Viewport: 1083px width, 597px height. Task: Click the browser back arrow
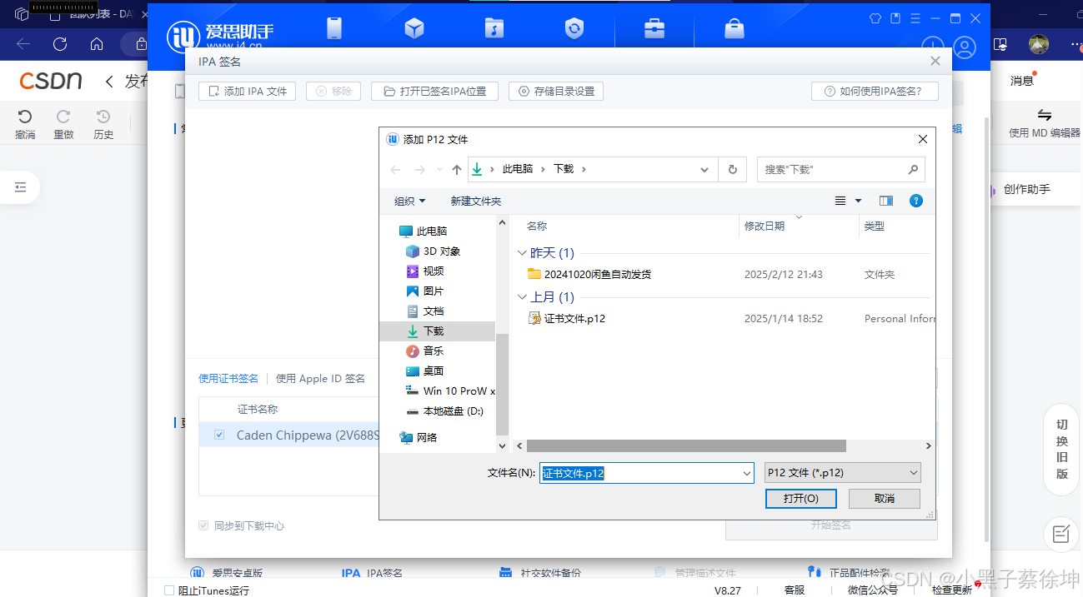click(x=23, y=44)
